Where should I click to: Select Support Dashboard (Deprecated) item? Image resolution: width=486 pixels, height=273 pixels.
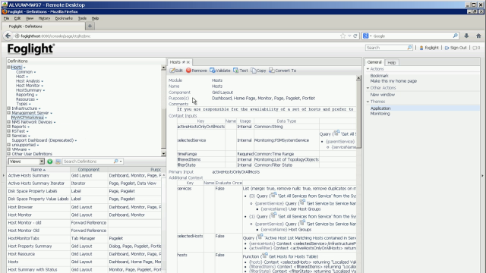[x=43, y=140]
